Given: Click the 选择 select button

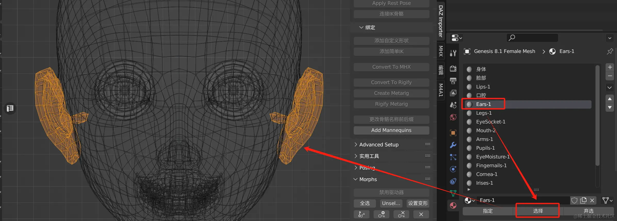Looking at the screenshot, I should pos(538,211).
